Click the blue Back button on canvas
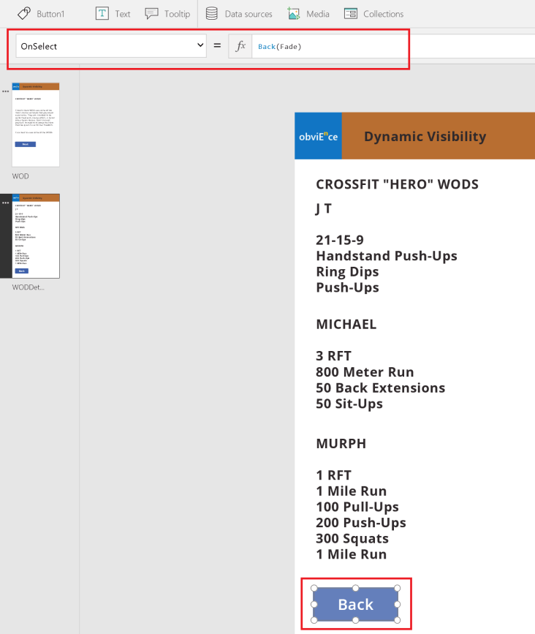The height and width of the screenshot is (634, 535). tap(355, 605)
